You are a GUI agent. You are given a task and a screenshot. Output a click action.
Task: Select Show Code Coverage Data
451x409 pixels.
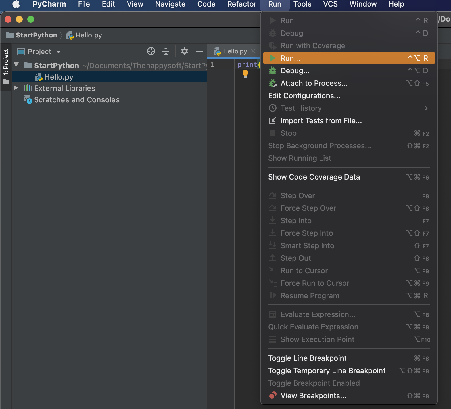pos(349,177)
